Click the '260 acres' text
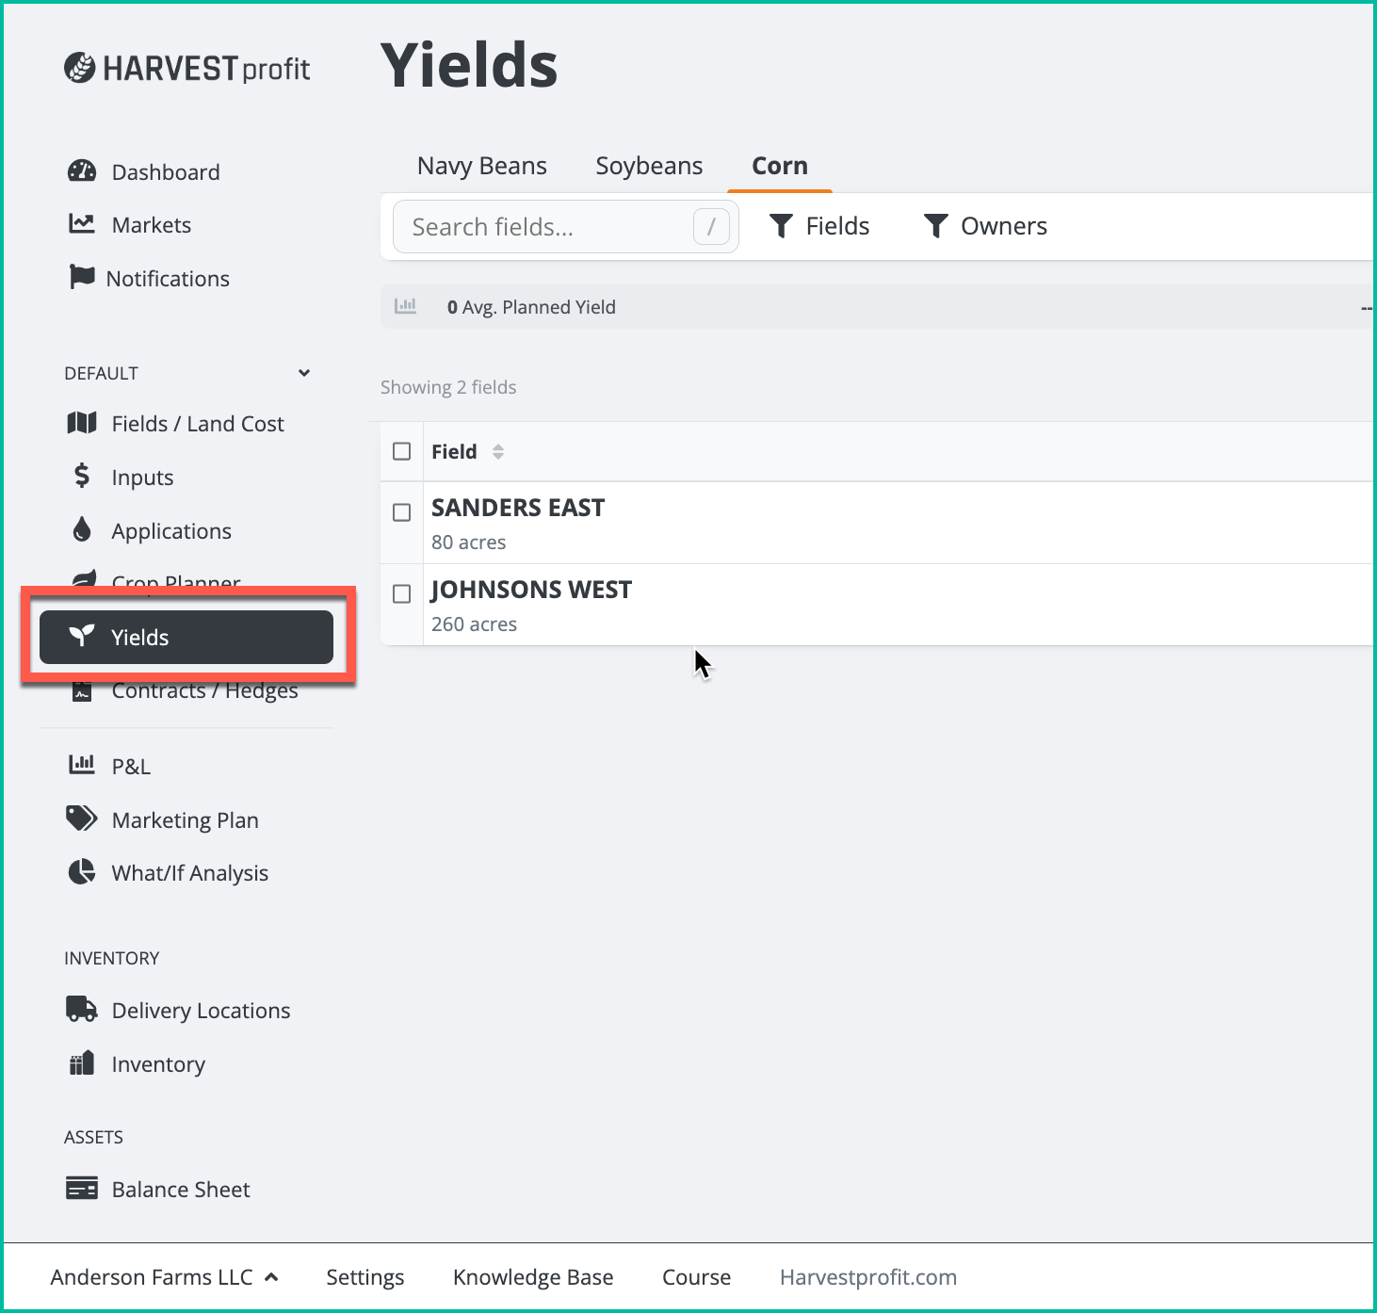This screenshot has height=1313, width=1377. (x=474, y=624)
